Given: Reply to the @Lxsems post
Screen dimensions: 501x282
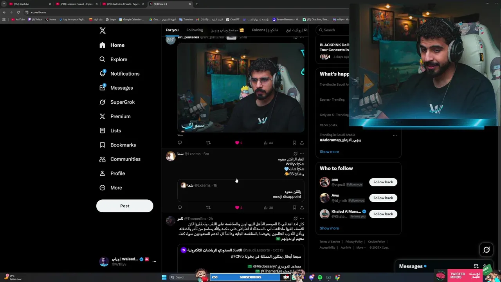Looking at the screenshot, I should (180, 208).
